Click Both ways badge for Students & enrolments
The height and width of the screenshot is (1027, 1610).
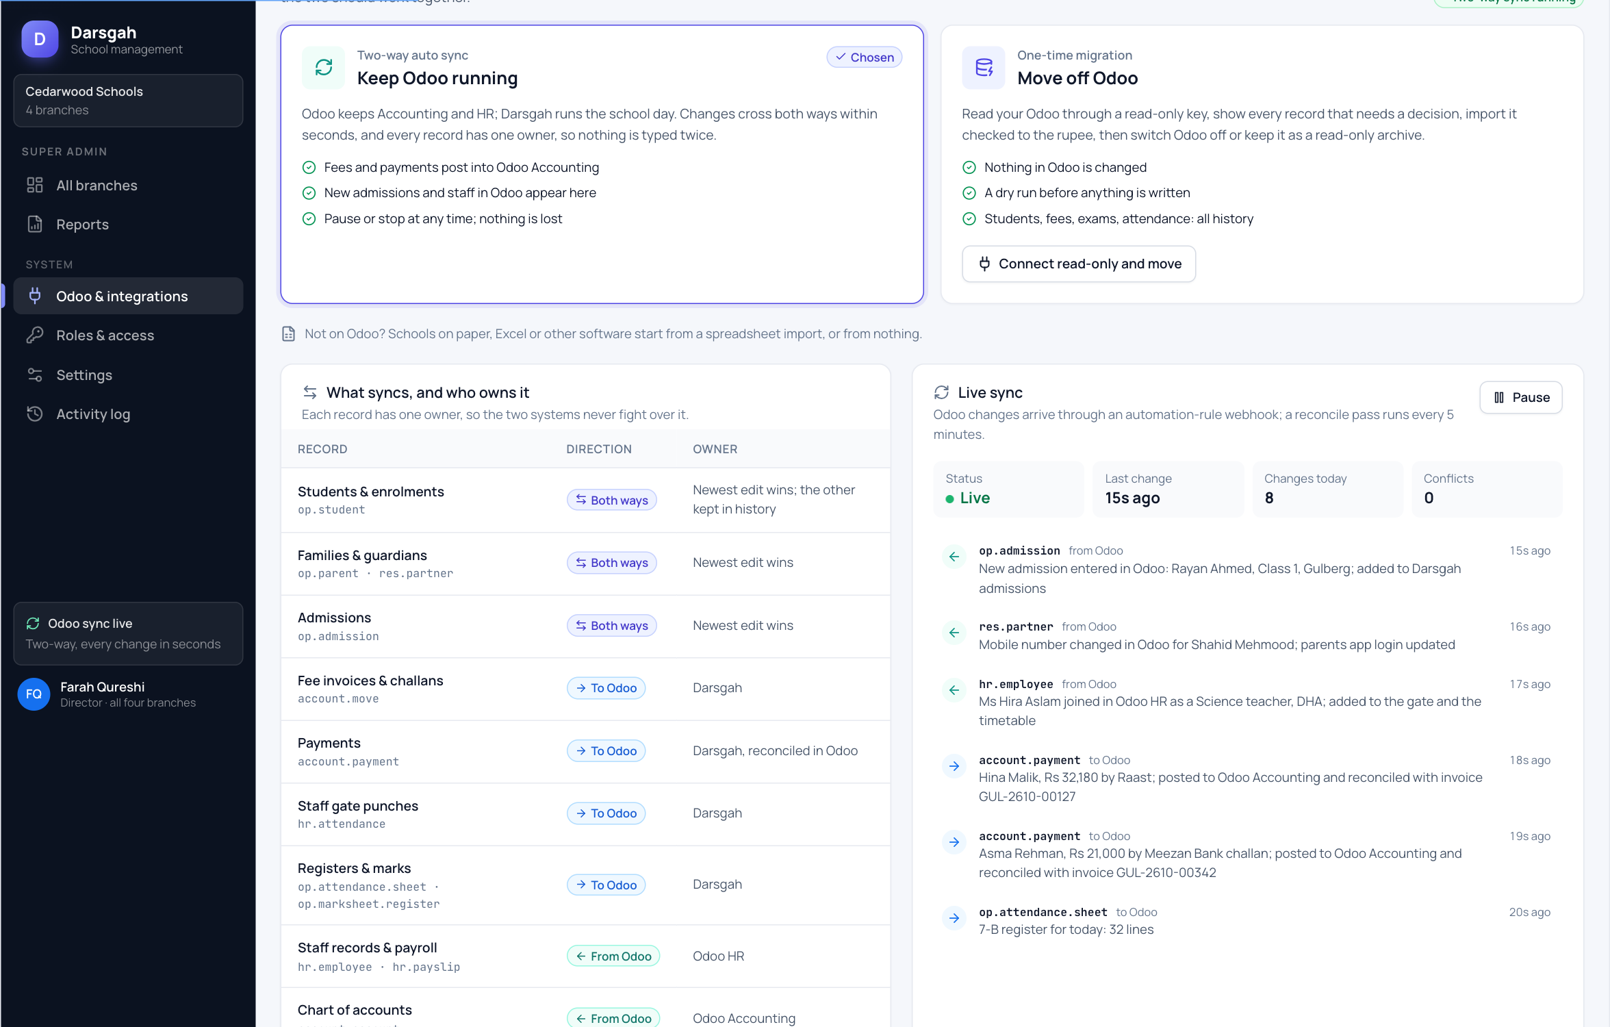[x=612, y=500]
